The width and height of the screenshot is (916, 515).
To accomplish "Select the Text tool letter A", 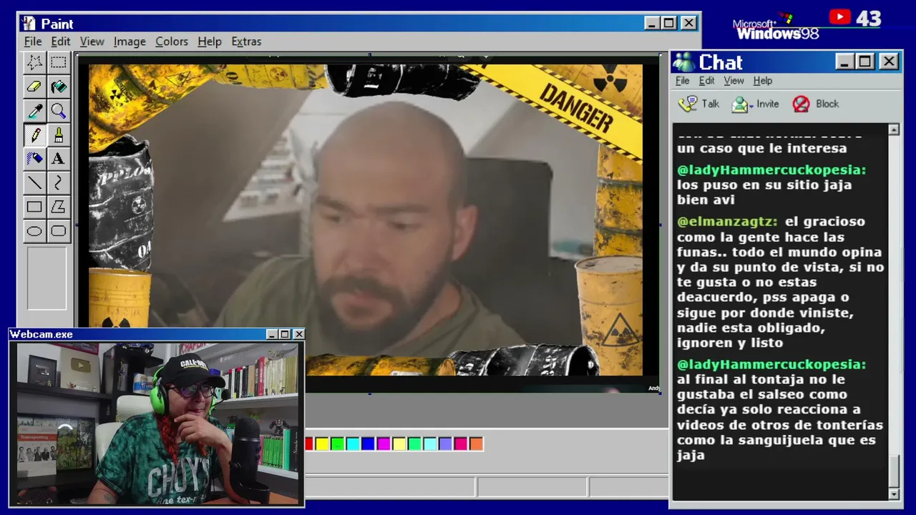I will 59,159.
